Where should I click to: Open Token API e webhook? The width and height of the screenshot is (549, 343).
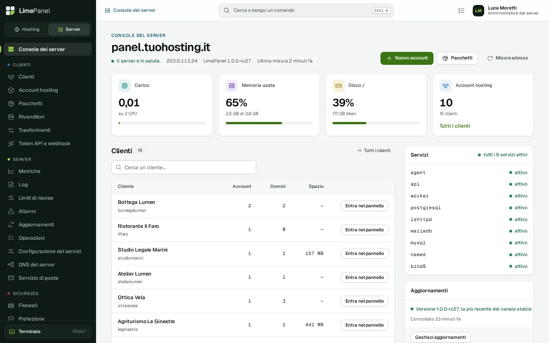click(x=48, y=144)
